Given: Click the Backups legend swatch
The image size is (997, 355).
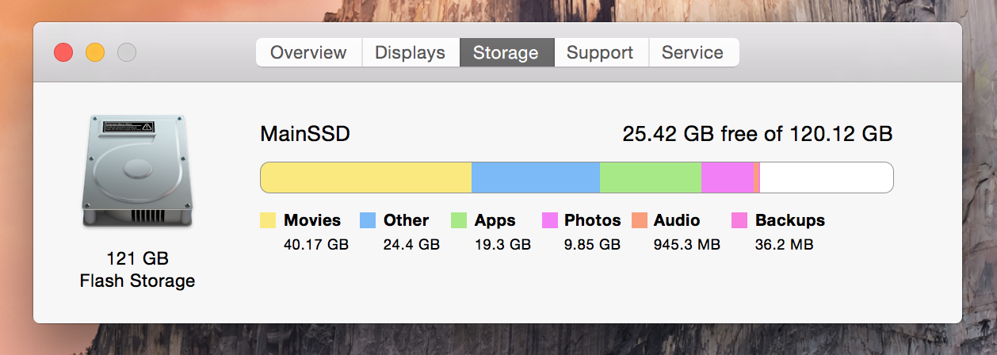Looking at the screenshot, I should click(739, 220).
